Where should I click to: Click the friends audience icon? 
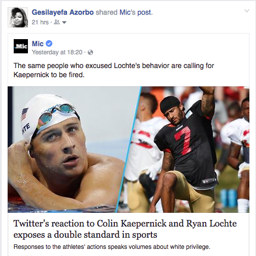[57, 22]
